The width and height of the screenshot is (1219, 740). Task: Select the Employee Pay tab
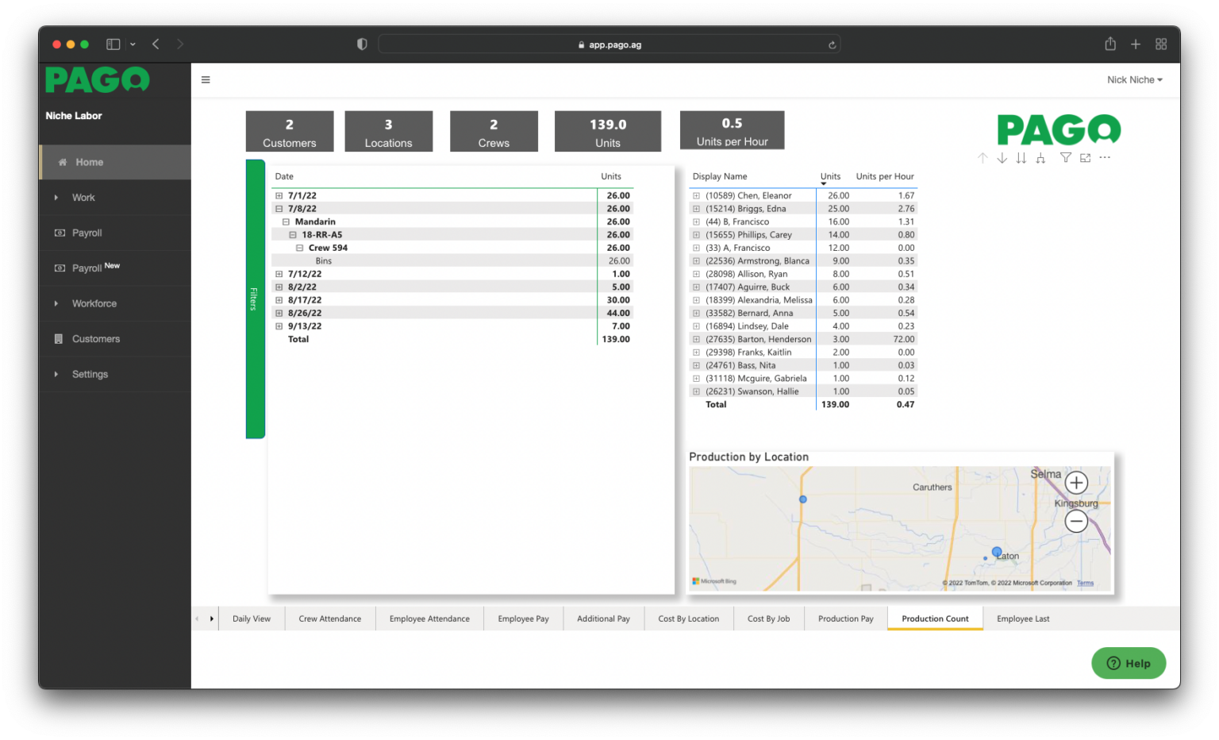(523, 619)
